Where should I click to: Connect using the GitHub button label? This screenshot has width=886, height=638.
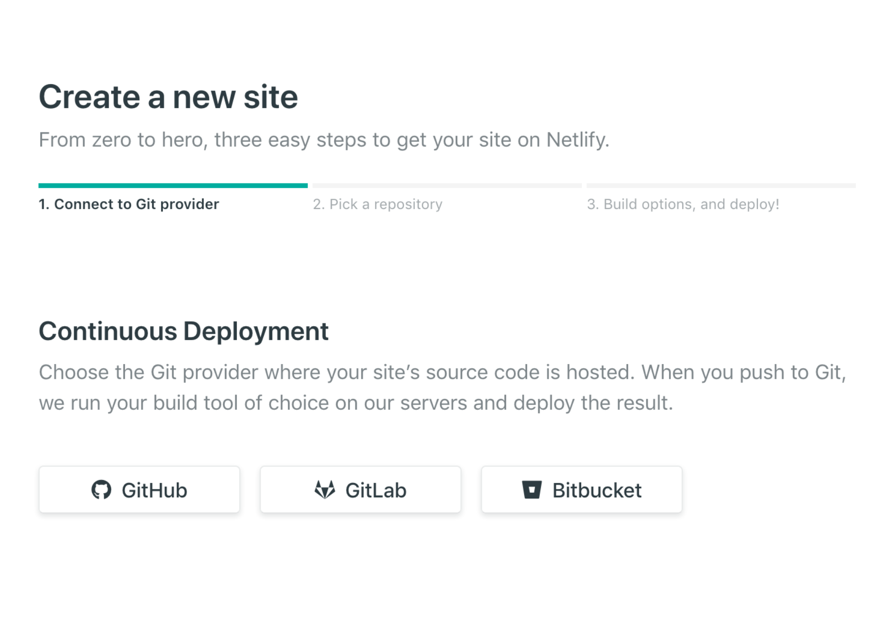(155, 490)
